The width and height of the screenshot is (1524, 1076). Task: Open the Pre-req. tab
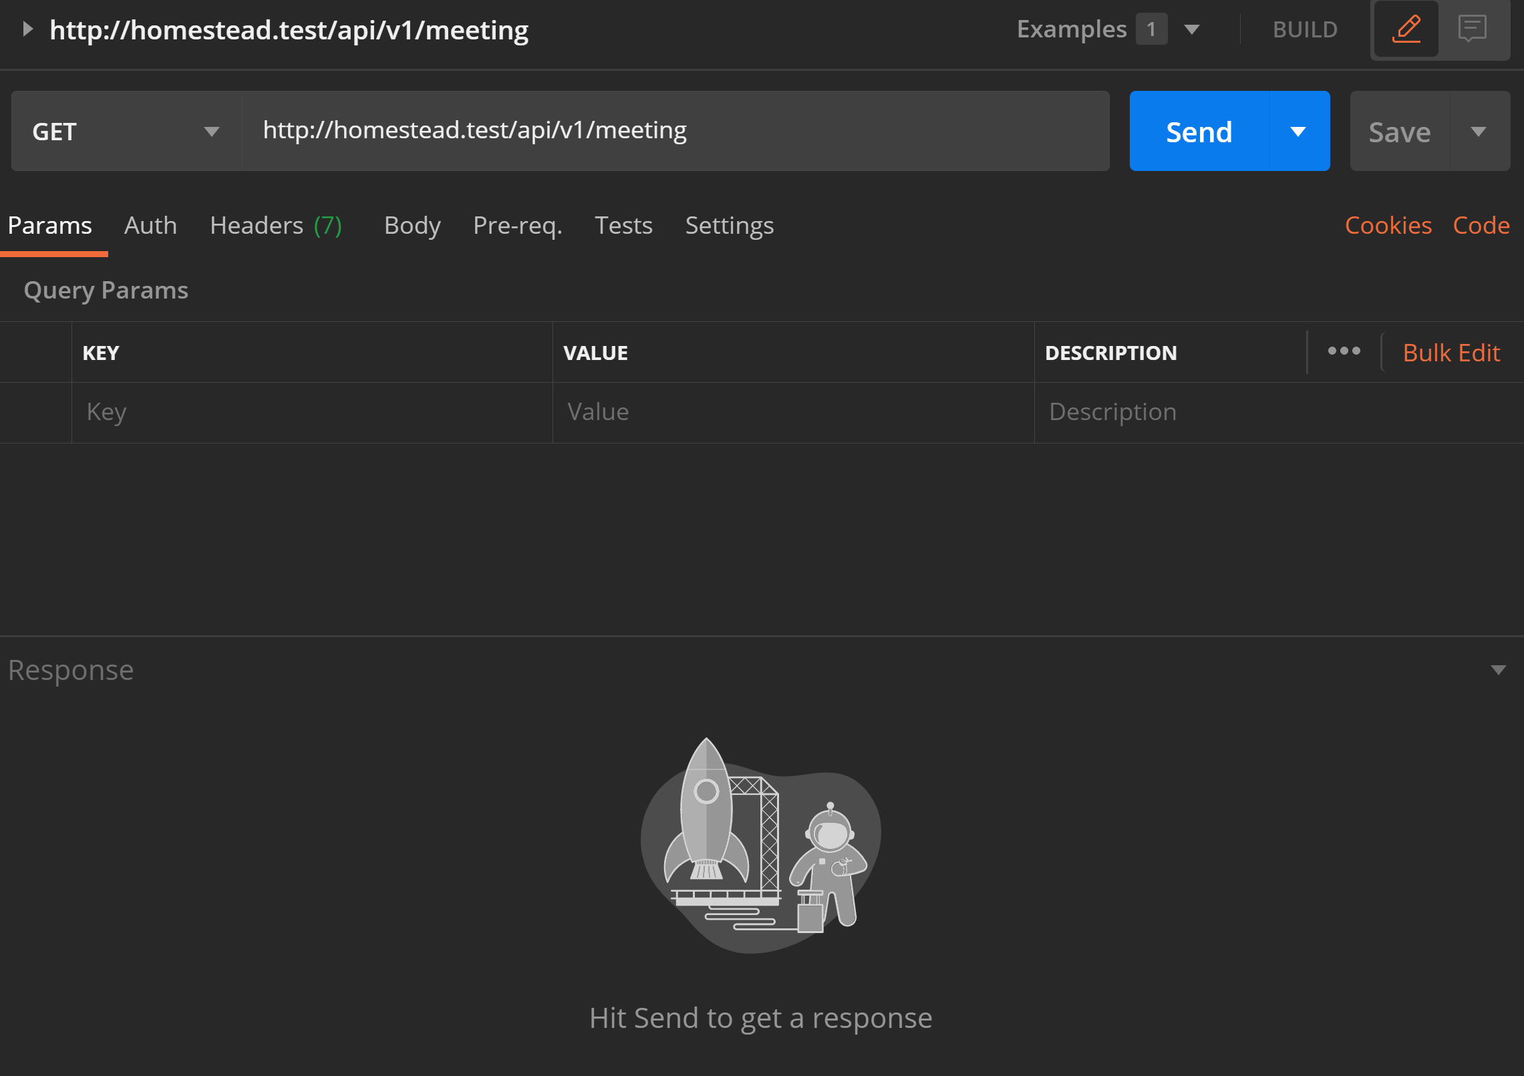(517, 226)
